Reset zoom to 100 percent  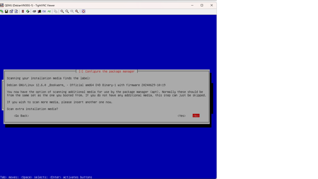tap(72, 11)
